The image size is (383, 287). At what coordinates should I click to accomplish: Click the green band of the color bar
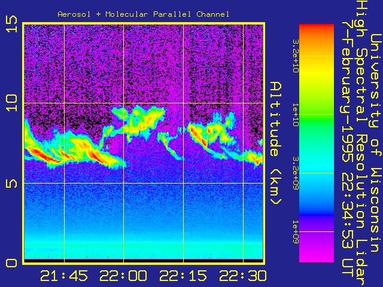[x=317, y=117]
